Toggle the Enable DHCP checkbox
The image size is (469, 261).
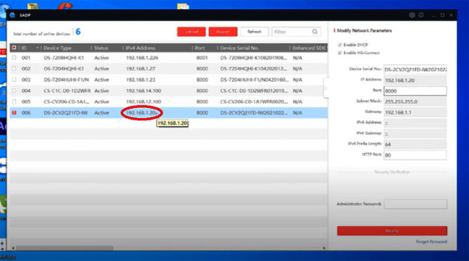click(339, 45)
